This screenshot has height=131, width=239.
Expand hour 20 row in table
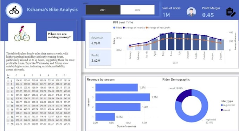coord(8,124)
